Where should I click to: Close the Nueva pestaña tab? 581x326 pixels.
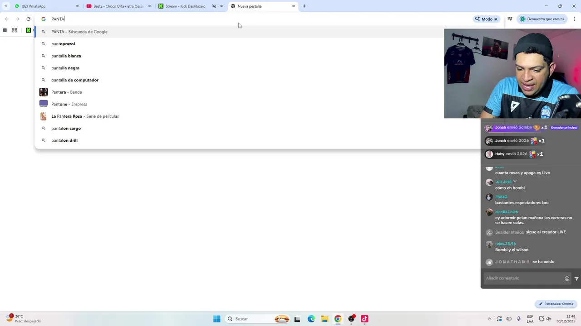293,6
